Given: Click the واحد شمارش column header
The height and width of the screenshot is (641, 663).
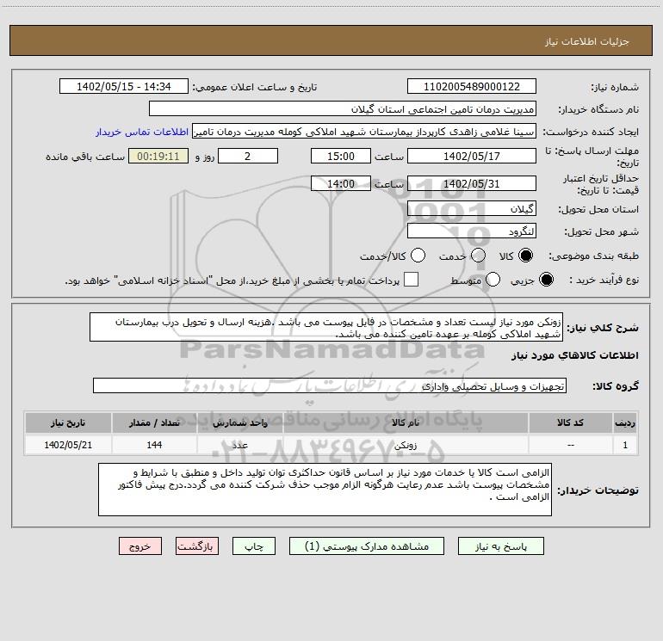Looking at the screenshot, I should [239, 422].
